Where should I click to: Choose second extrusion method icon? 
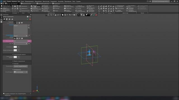point(17,38)
